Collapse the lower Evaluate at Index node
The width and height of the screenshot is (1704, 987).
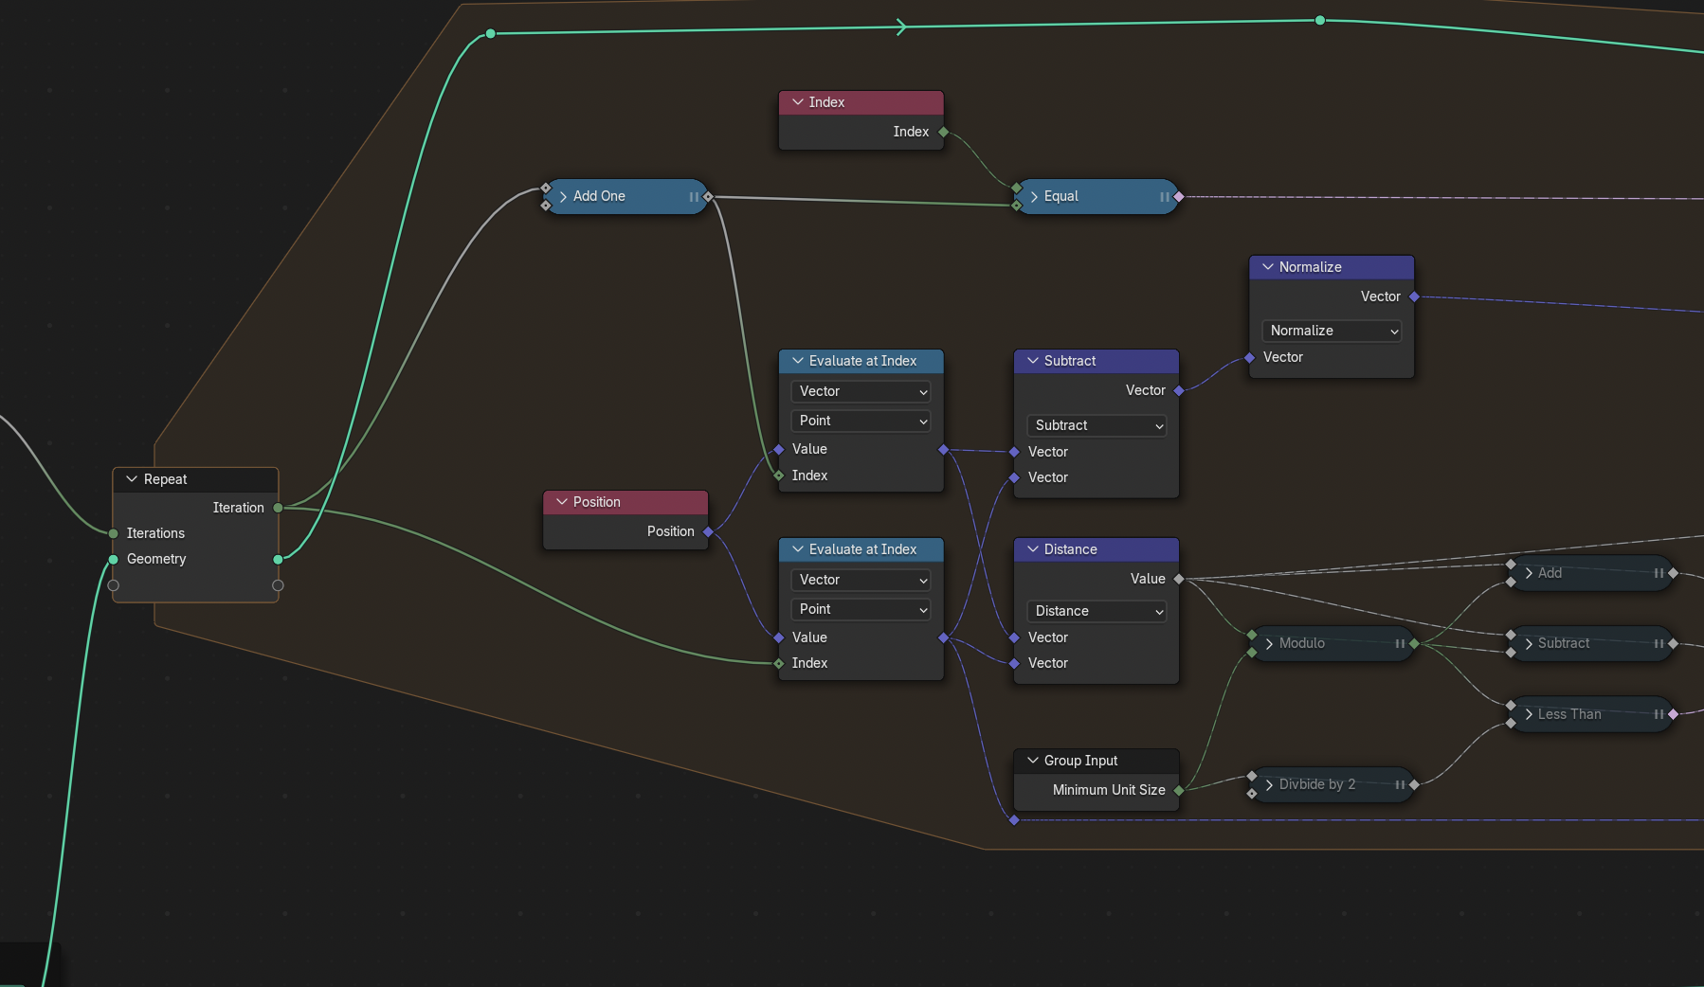coord(798,549)
